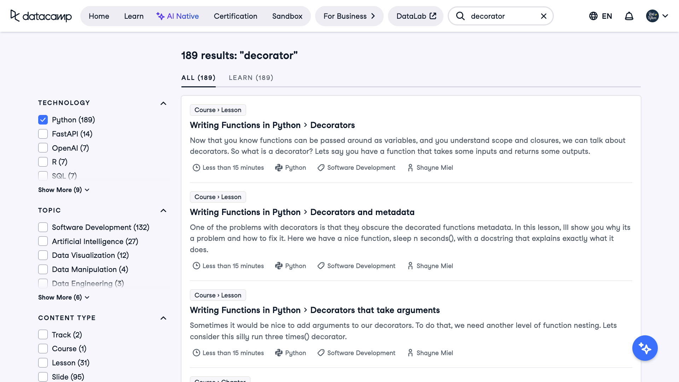
Task: Check the FastAPI filter
Action: point(43,134)
